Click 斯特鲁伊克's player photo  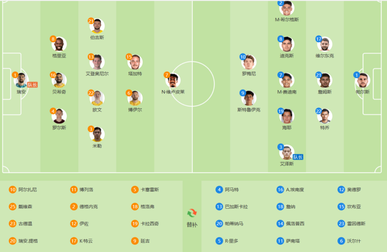[249, 98]
